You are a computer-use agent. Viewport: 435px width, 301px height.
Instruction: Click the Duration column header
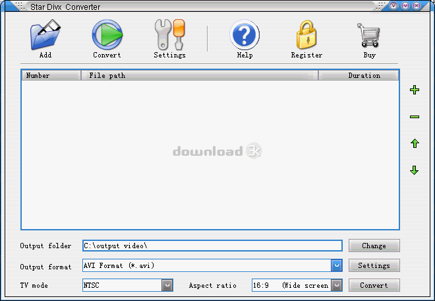pos(359,75)
